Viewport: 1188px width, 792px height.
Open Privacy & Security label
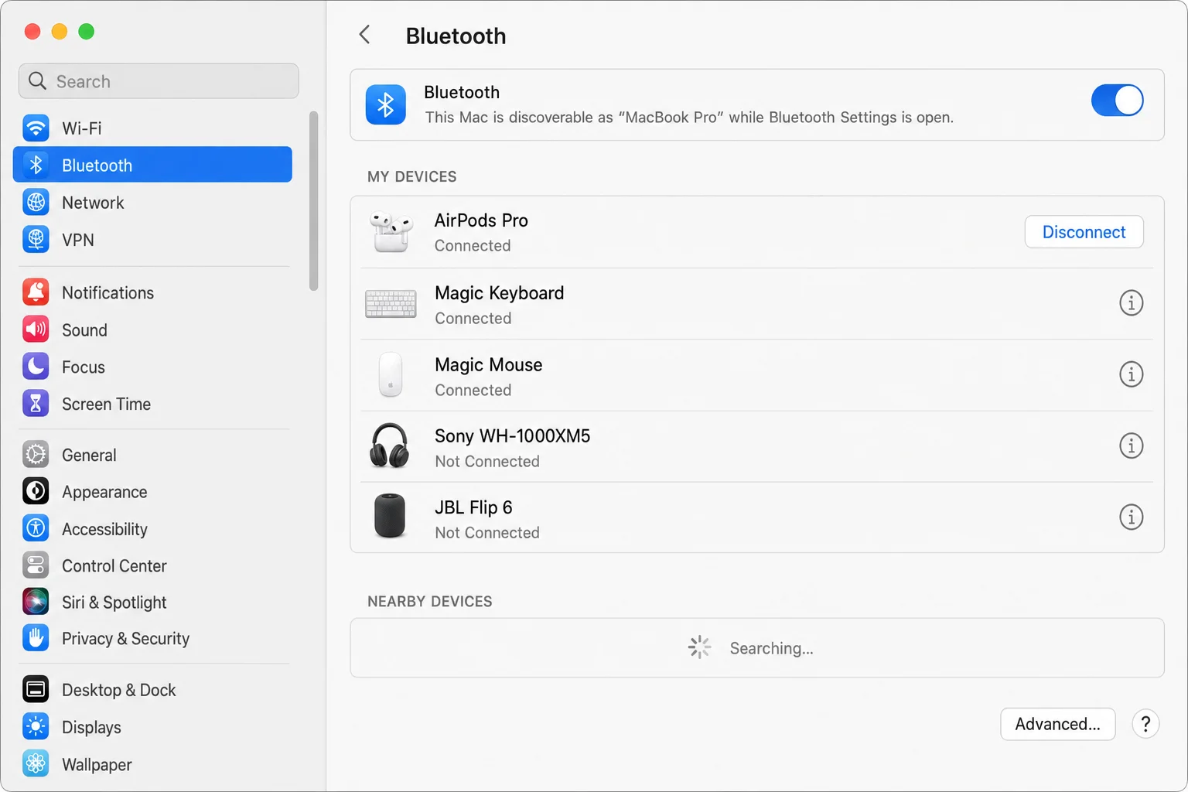tap(125, 639)
